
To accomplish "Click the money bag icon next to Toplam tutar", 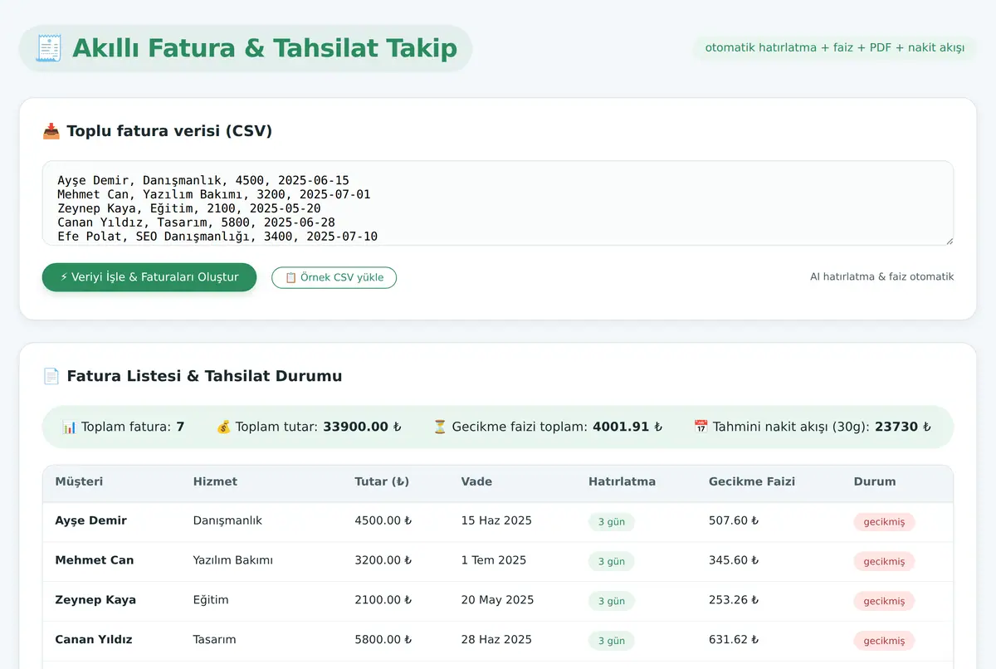I will click(223, 427).
